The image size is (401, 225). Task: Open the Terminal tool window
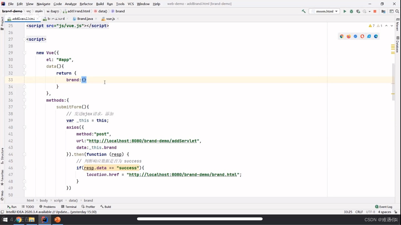click(x=69, y=207)
